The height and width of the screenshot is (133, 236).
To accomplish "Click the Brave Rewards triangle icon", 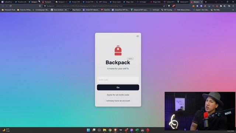I will pos(174,6).
